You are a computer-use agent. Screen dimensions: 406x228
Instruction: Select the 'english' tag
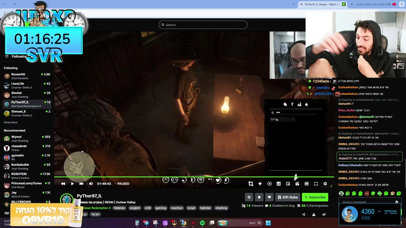coord(135,208)
